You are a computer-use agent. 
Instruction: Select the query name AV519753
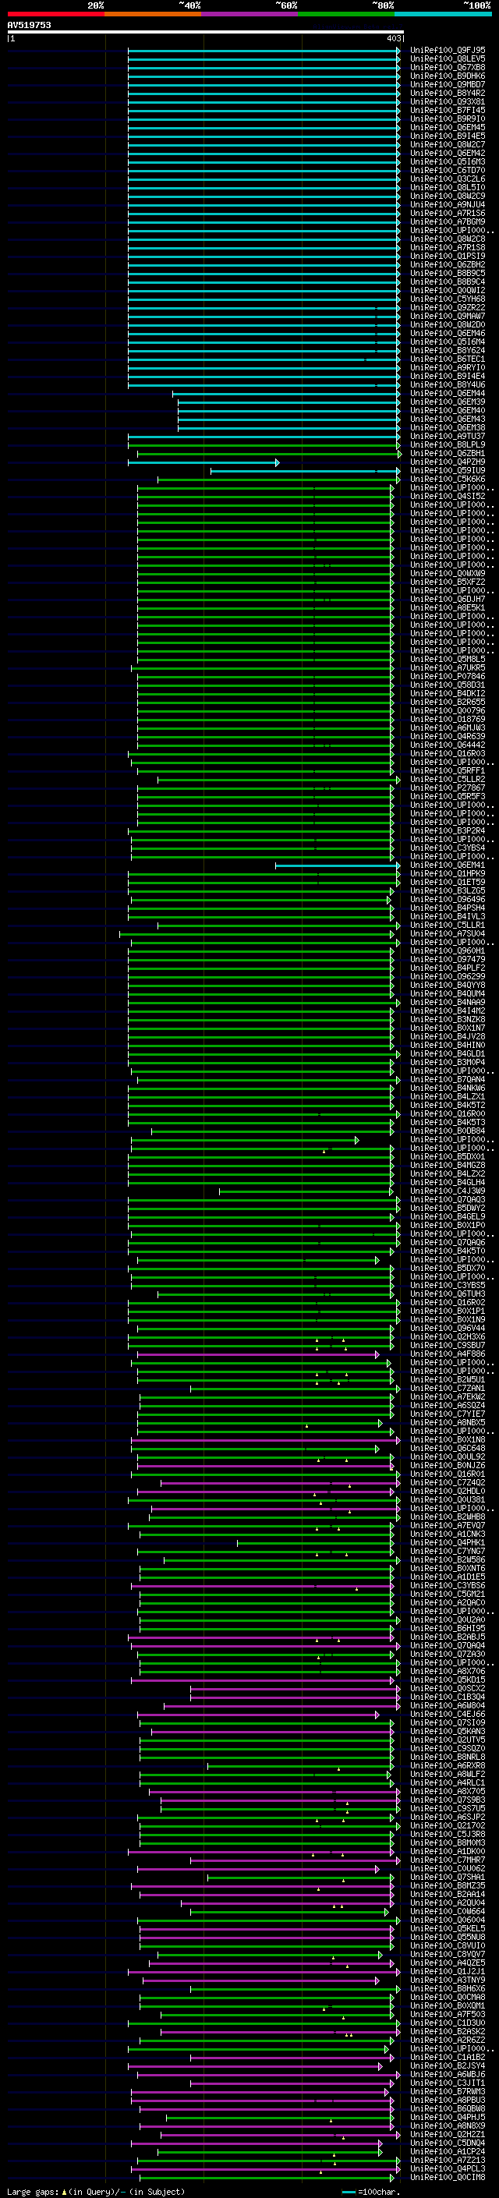(x=29, y=25)
